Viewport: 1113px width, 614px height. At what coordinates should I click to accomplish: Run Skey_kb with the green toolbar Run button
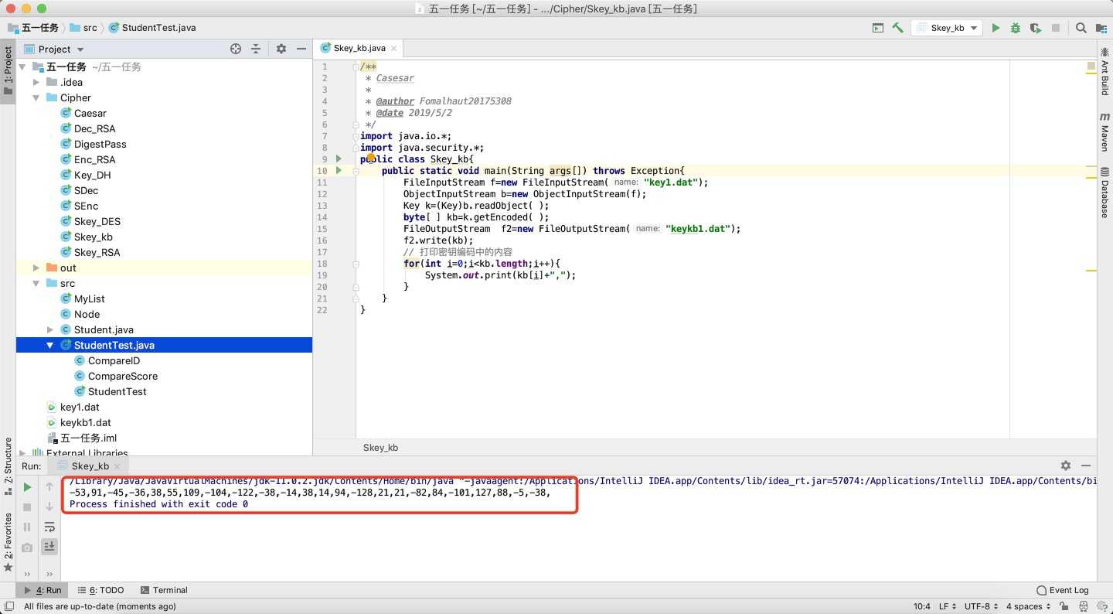point(996,28)
